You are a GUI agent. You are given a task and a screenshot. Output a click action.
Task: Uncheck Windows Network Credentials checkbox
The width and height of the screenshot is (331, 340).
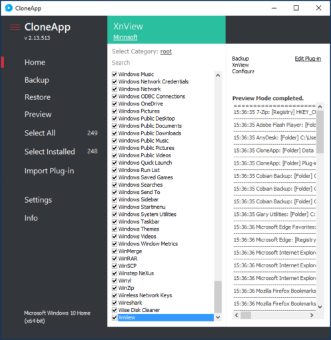click(115, 81)
